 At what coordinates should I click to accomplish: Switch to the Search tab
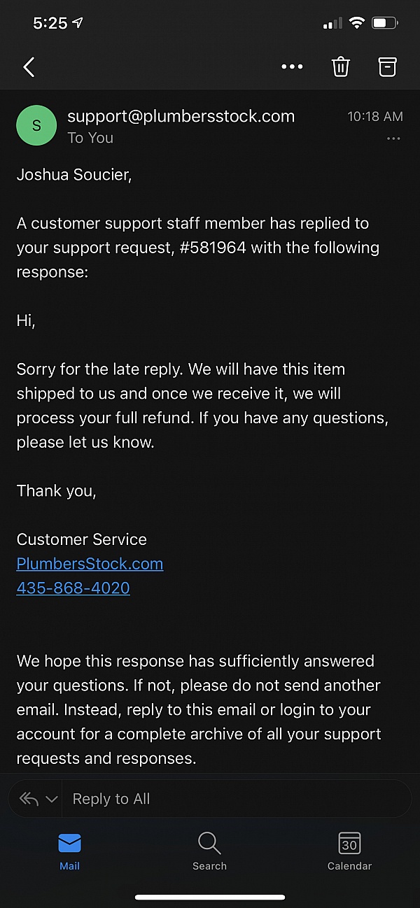[x=209, y=851]
